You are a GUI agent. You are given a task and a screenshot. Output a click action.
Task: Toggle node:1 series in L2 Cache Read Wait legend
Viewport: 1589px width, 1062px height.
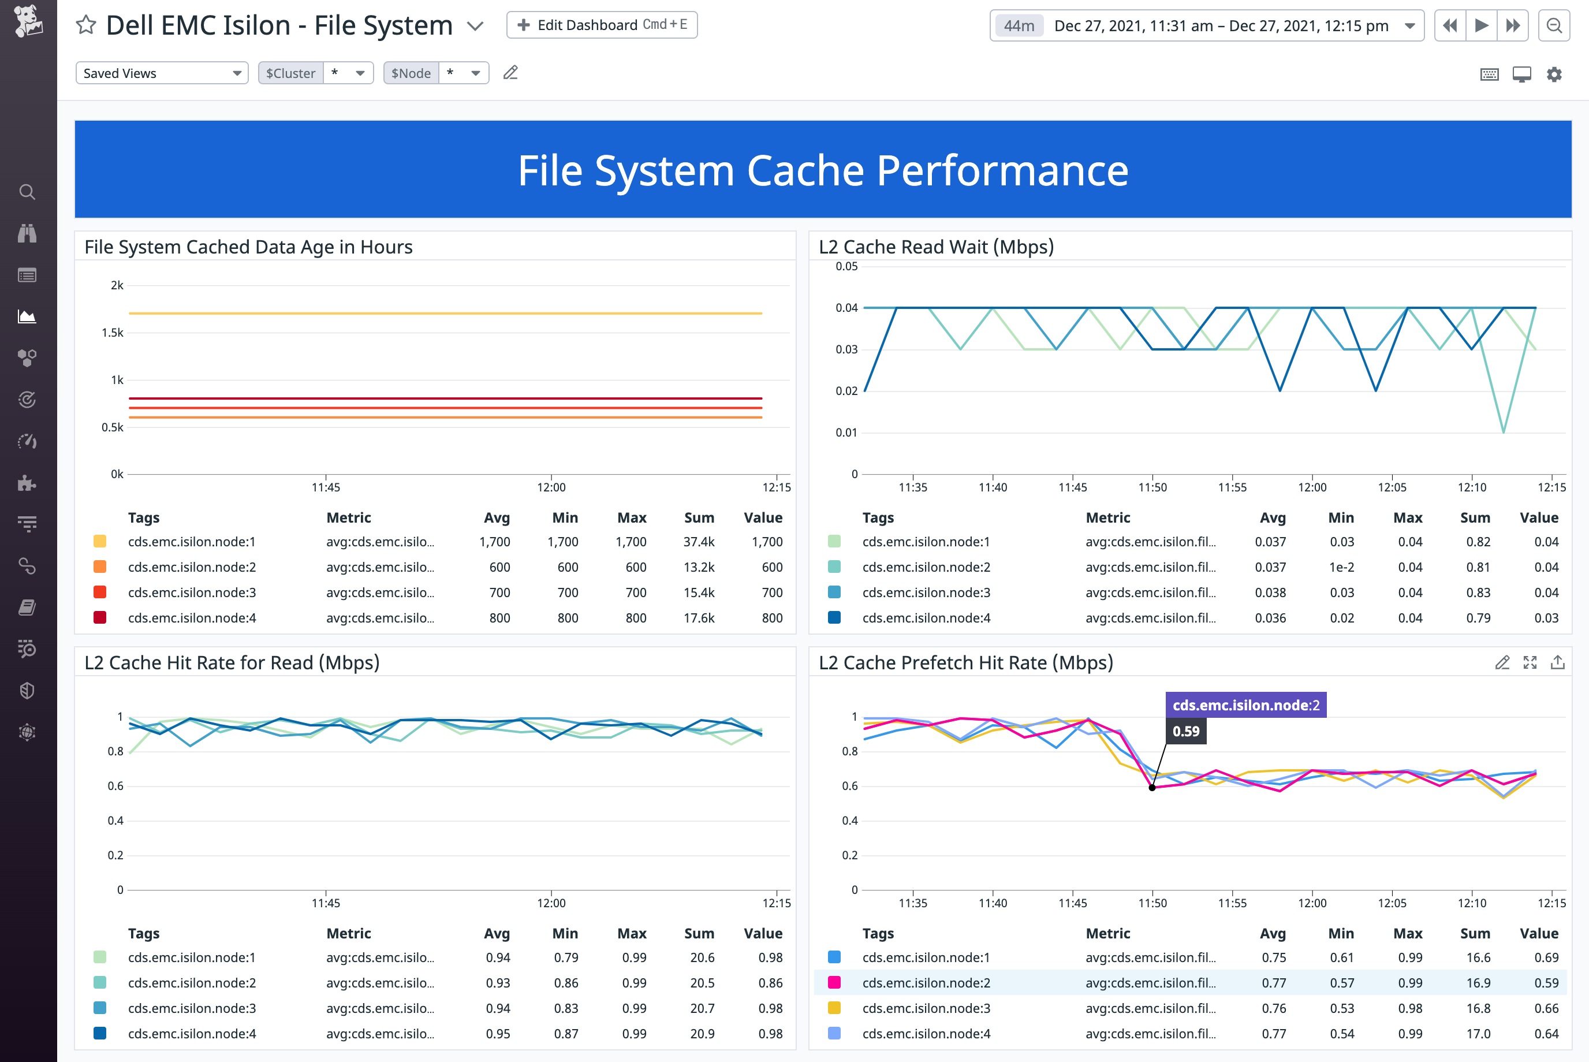[834, 541]
